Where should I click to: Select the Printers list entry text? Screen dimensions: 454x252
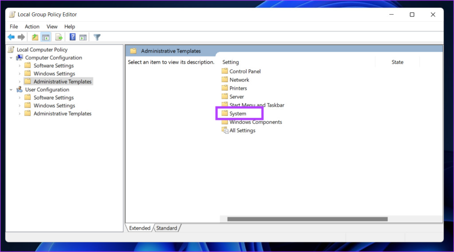coord(238,88)
